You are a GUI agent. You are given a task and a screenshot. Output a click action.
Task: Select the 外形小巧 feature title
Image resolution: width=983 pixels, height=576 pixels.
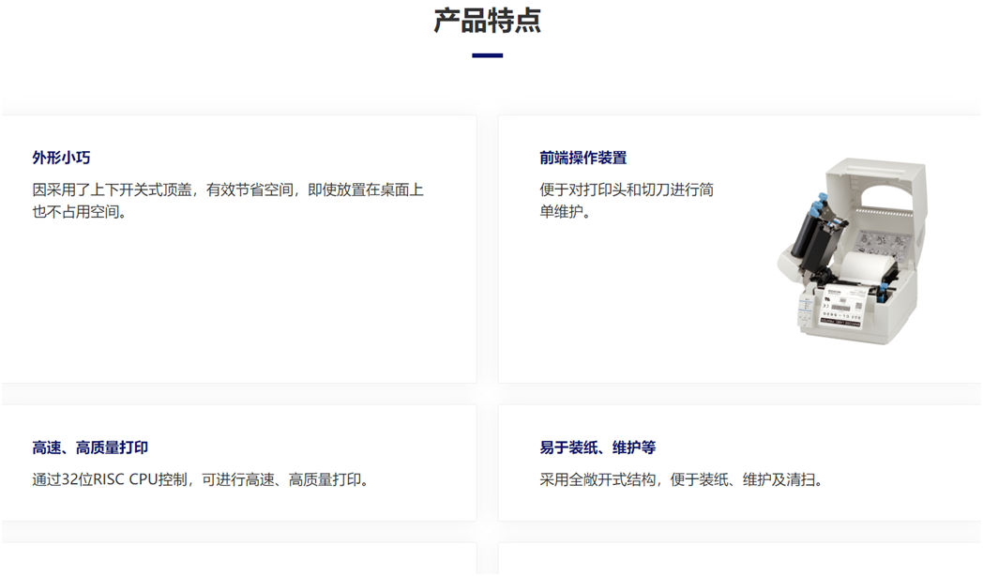click(x=61, y=158)
